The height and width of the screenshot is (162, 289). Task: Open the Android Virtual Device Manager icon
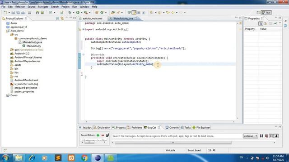click(42, 13)
